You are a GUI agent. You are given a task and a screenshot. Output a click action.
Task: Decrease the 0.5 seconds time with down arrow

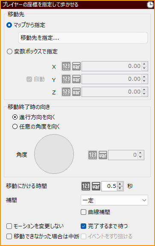click(x=120, y=188)
